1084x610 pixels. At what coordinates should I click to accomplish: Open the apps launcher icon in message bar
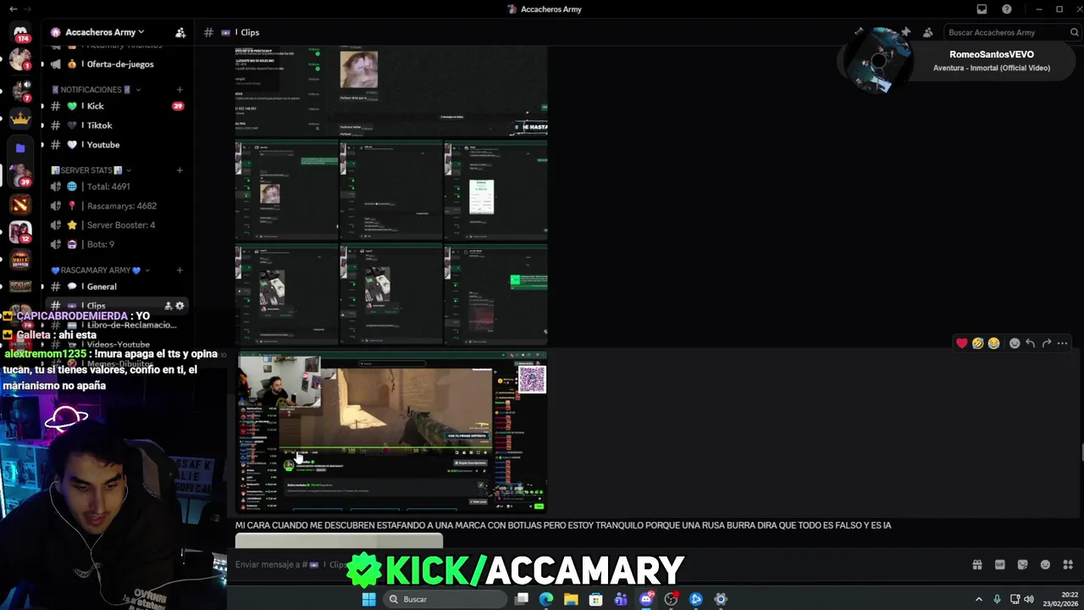point(1067,564)
